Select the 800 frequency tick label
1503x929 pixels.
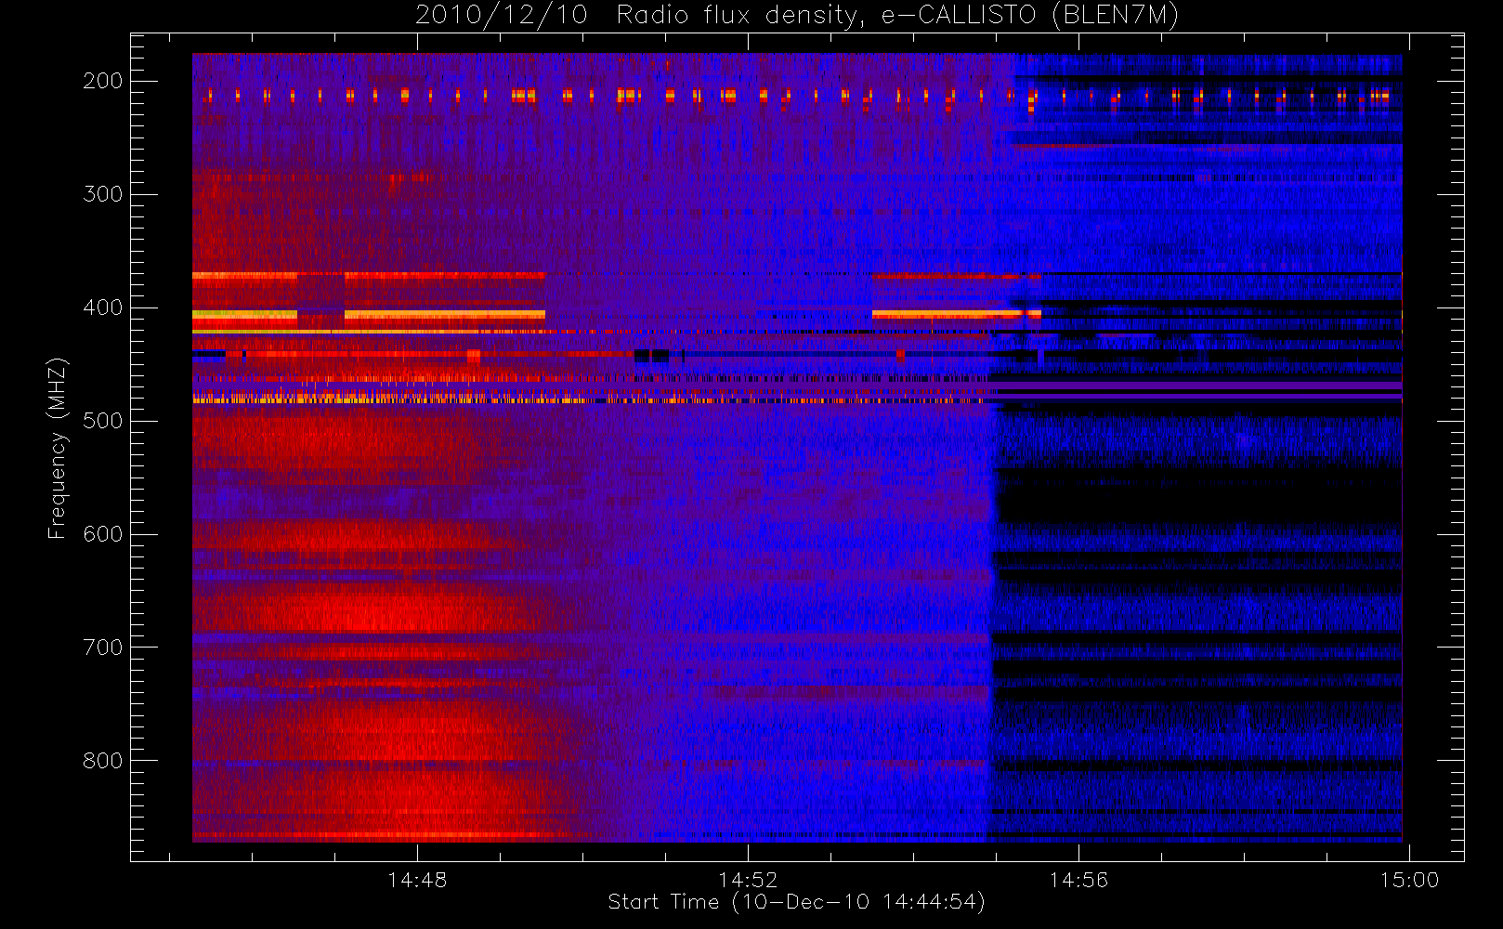point(102,761)
